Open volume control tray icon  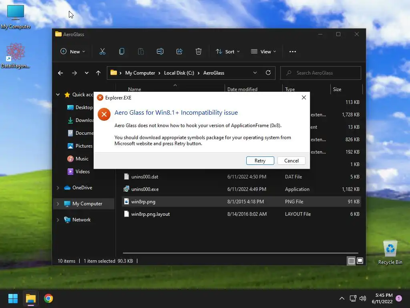click(363, 298)
